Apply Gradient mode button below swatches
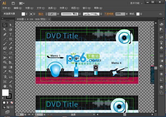166x117 pixels. click(x=8, y=102)
